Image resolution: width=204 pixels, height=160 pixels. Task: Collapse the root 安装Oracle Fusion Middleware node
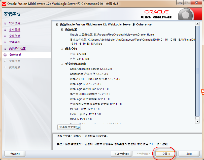57,24
